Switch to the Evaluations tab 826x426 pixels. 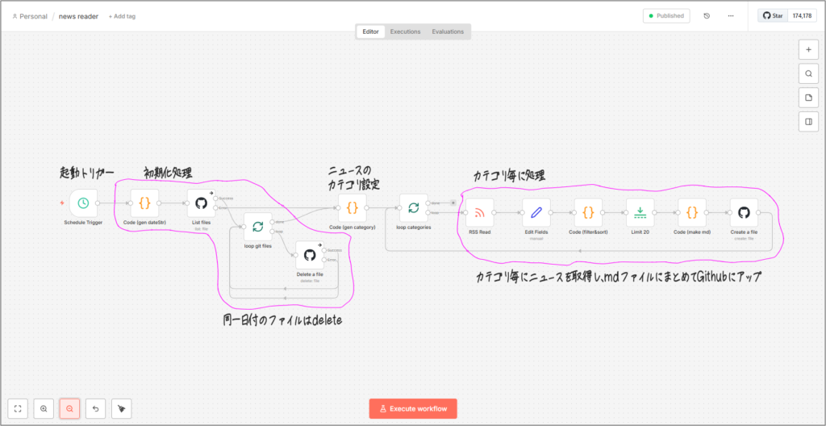[x=448, y=31]
